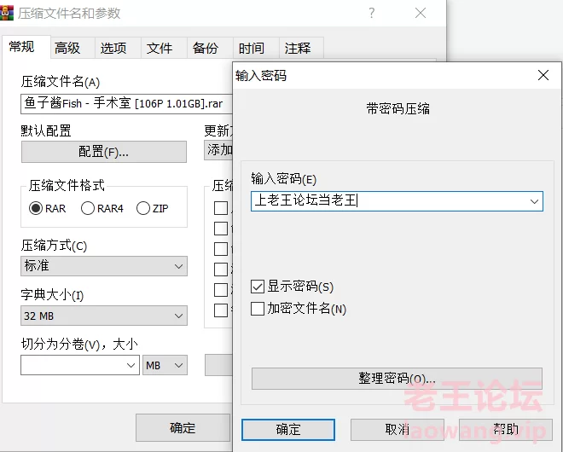
Task: Select the RAR format radio button
Action: pos(36,208)
